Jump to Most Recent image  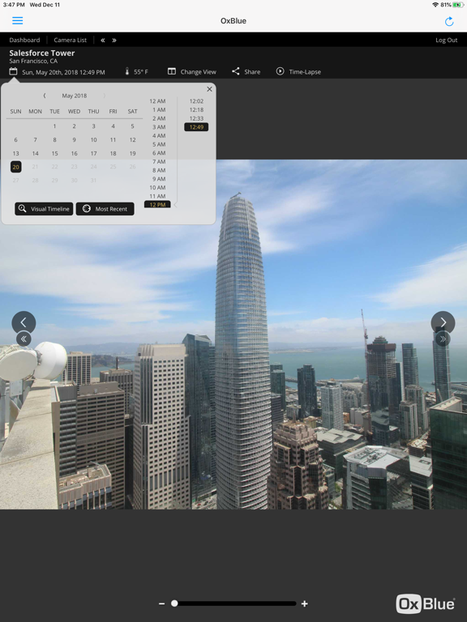point(105,209)
